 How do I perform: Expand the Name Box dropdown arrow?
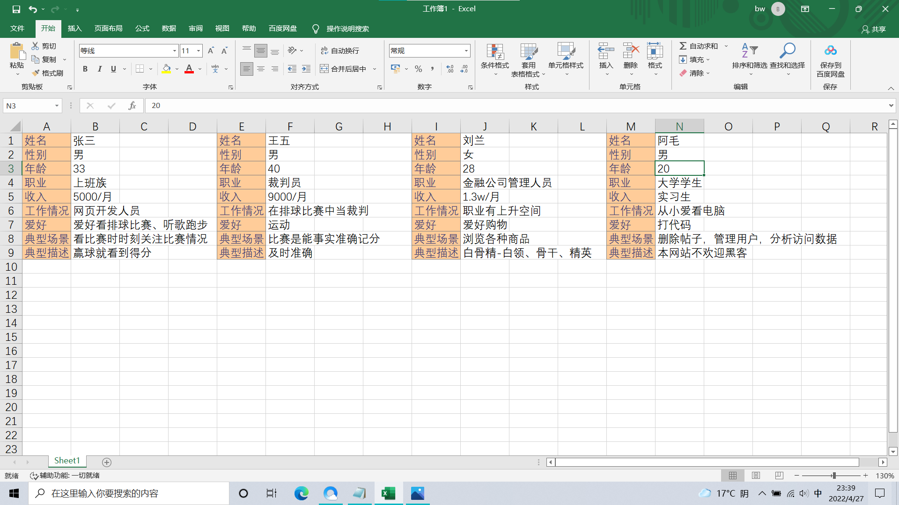tap(57, 106)
